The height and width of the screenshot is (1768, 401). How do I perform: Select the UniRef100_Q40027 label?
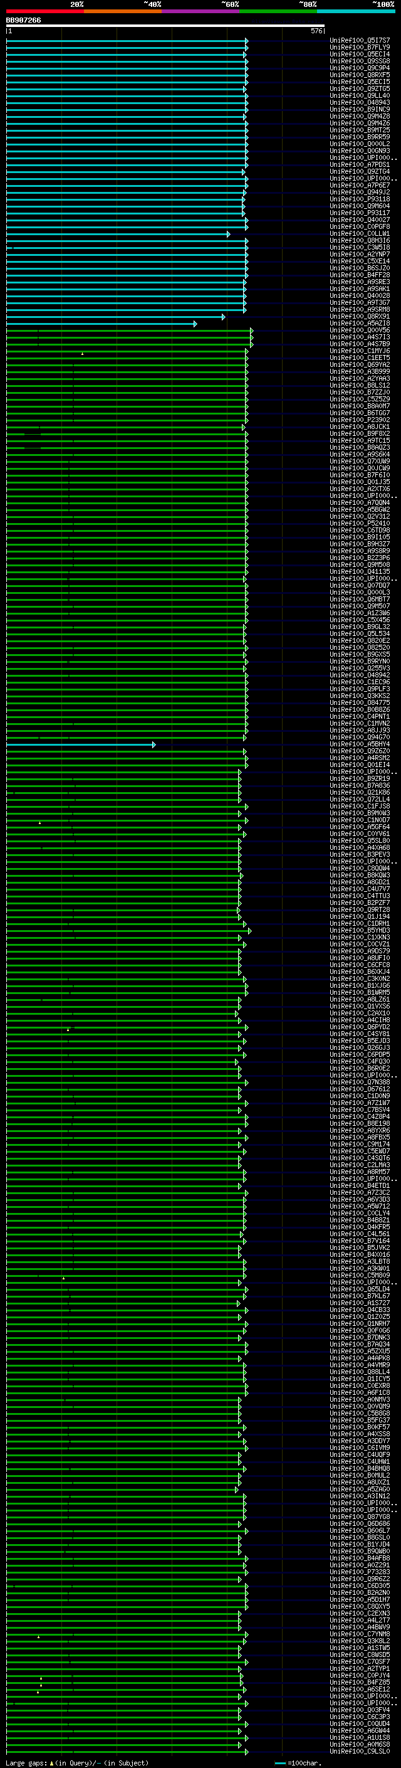pos(360,220)
